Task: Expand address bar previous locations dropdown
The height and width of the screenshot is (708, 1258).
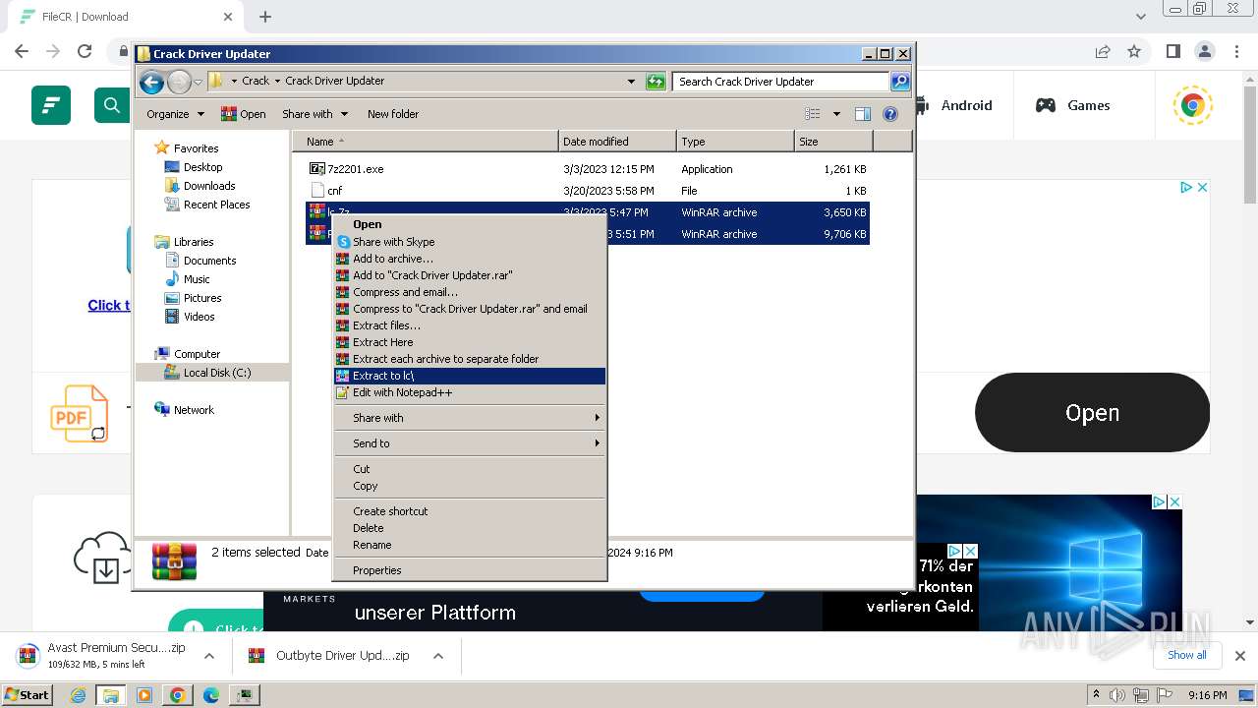Action: 631,82
